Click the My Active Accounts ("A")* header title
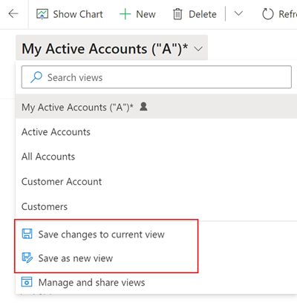Viewport: 297px width, 305px height. coord(105,48)
